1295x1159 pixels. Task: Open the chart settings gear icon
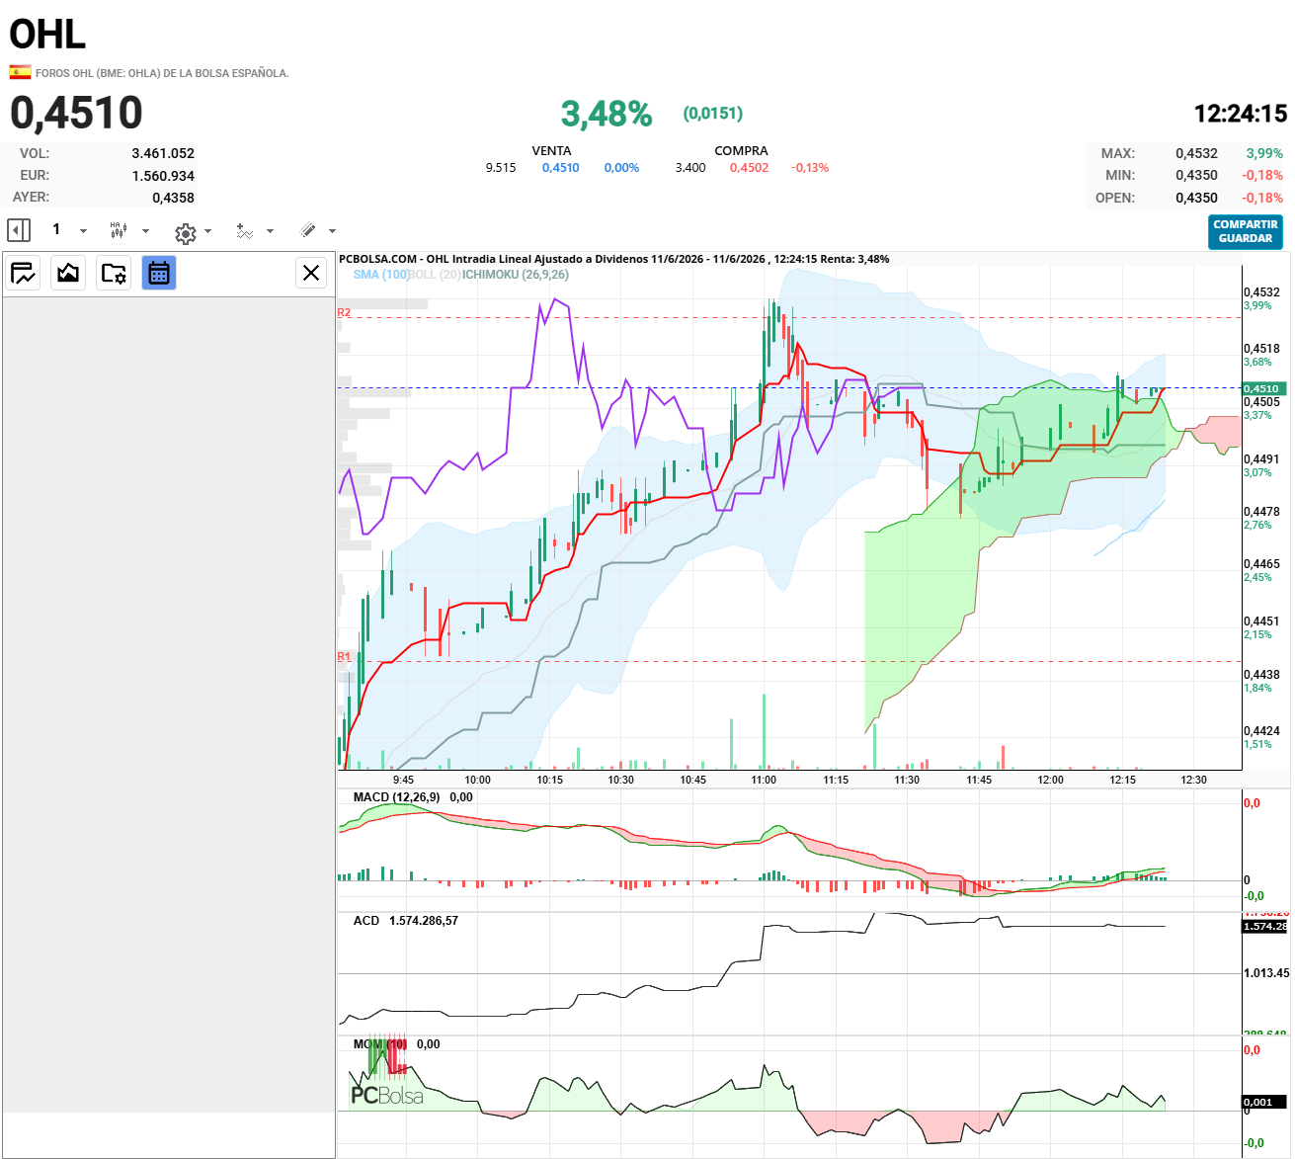[x=185, y=233]
